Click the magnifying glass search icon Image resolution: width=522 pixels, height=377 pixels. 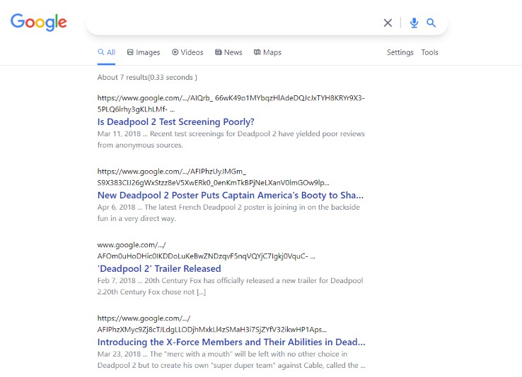[x=431, y=23]
